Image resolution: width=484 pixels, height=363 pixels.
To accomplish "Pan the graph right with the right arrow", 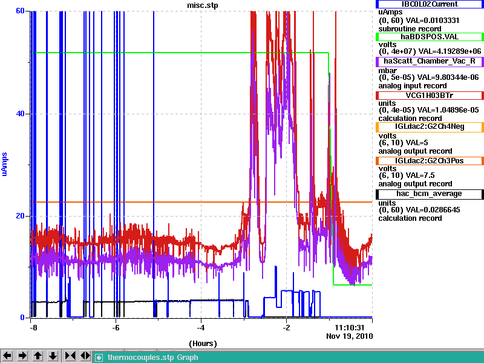I will point(22,356).
